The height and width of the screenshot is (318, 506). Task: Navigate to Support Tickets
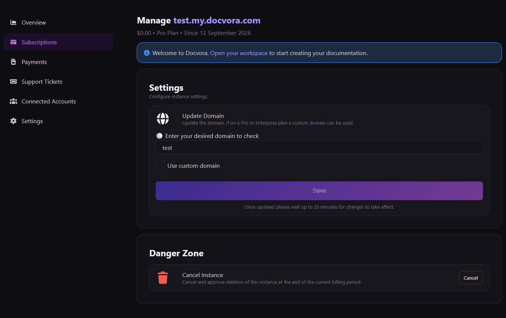pyautogui.click(x=58, y=81)
